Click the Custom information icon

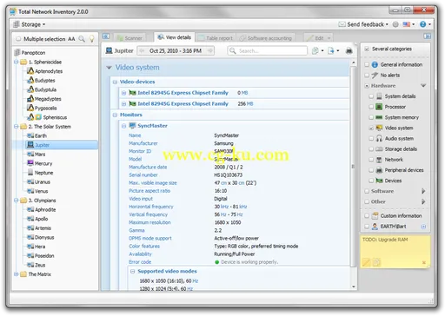tap(375, 216)
